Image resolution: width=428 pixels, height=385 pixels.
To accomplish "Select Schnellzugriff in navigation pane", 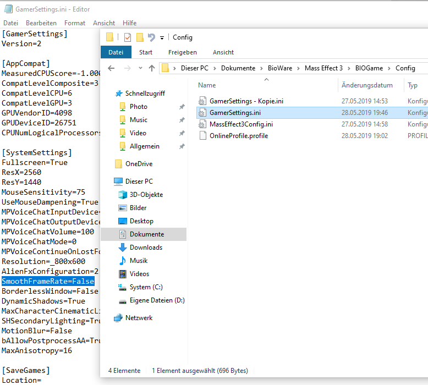I will [145, 94].
